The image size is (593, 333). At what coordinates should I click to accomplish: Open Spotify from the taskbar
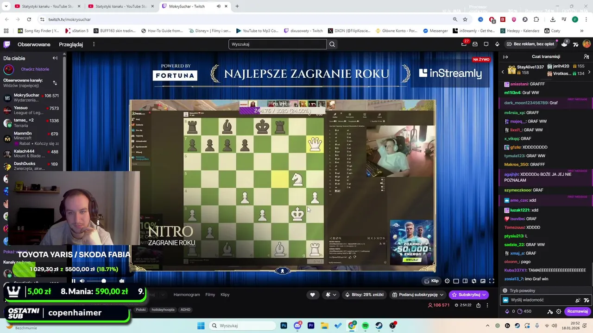pyautogui.click(x=365, y=326)
